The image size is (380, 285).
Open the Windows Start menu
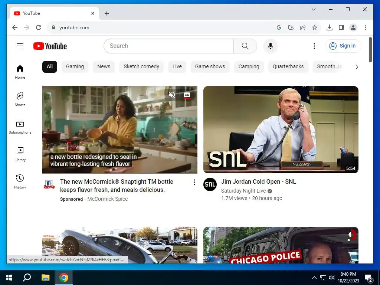point(9,278)
